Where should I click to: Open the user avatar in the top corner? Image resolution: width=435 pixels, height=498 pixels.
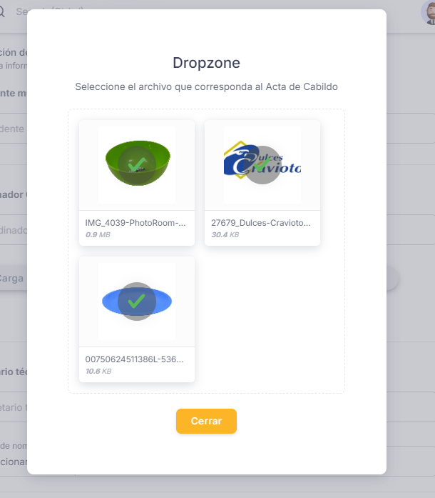[427, 13]
